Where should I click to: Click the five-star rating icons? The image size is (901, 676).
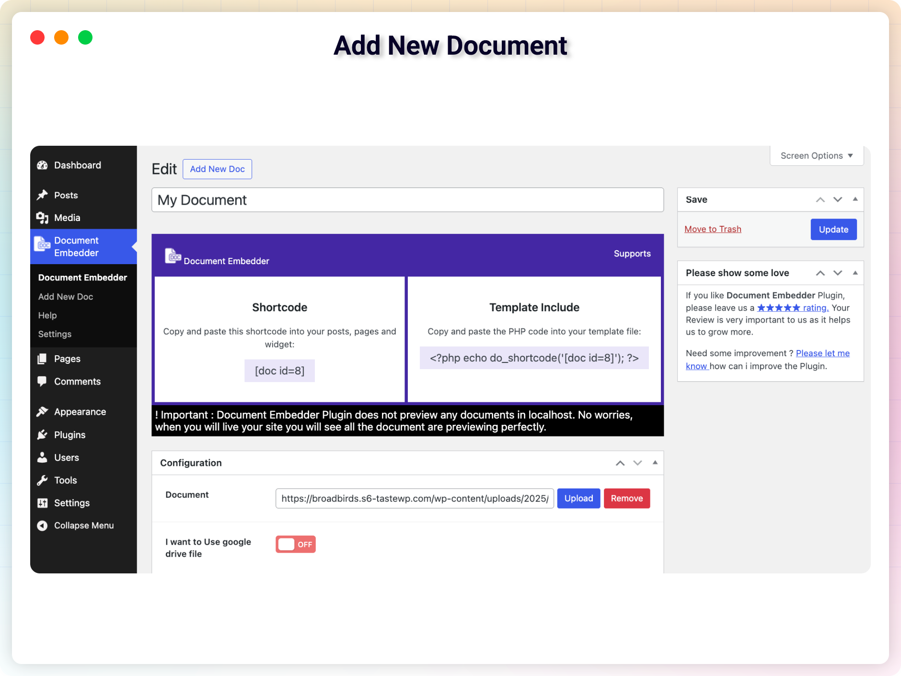(x=778, y=308)
